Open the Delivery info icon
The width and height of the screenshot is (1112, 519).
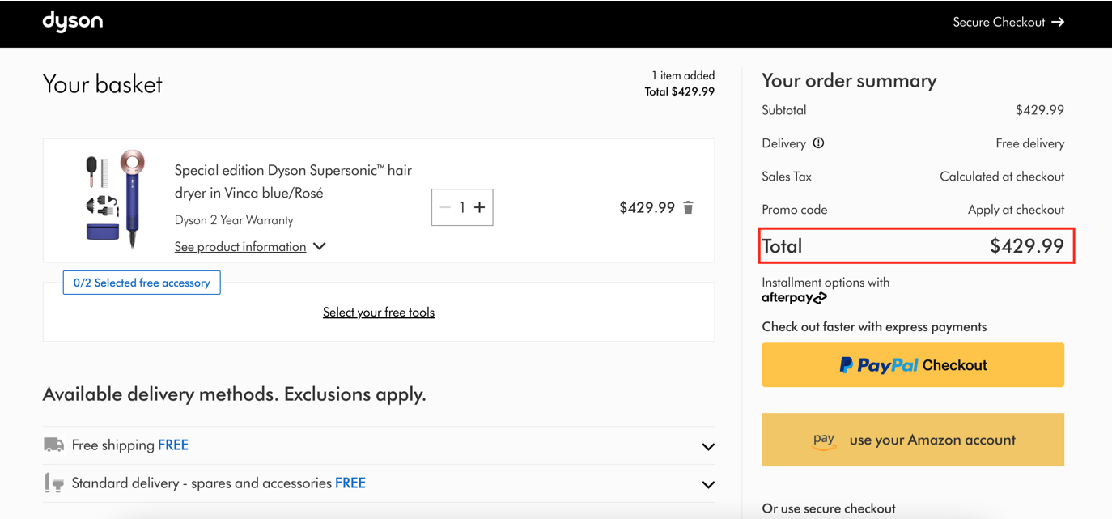(818, 143)
